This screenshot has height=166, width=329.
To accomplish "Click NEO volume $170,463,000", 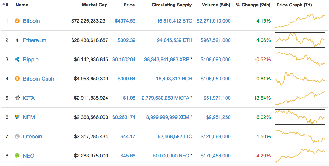I will point(215,156).
